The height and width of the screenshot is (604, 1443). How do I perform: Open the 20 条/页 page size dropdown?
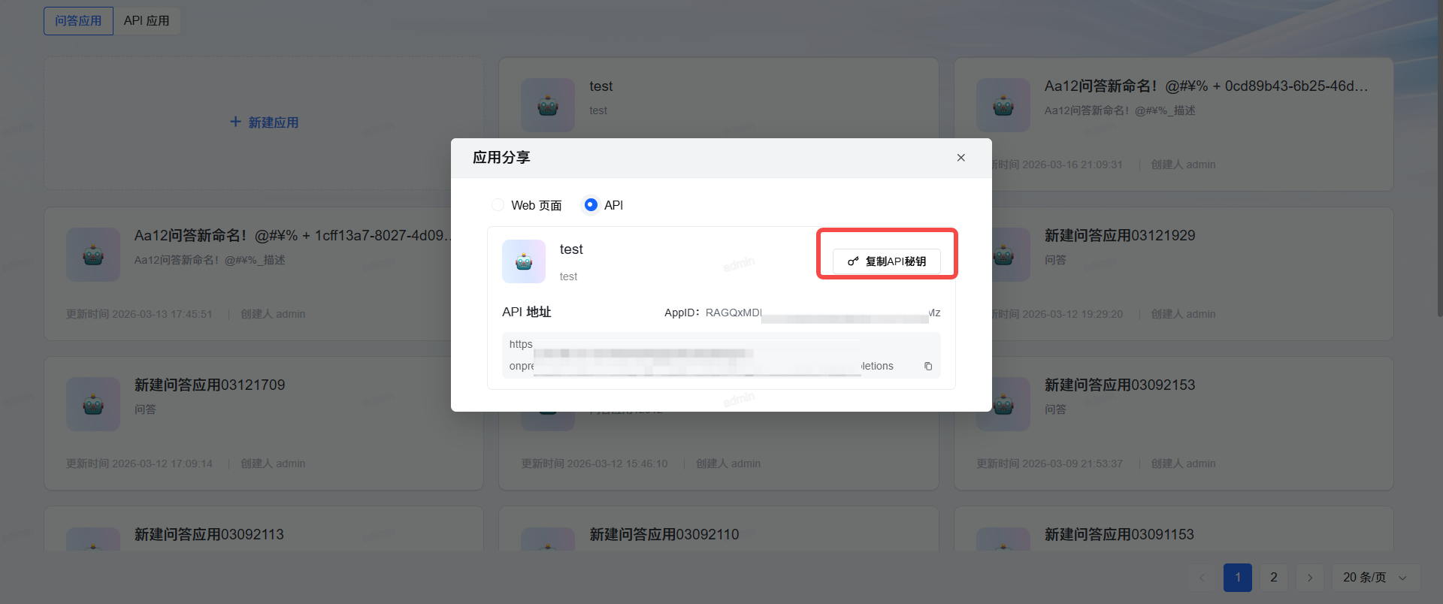pos(1375,577)
